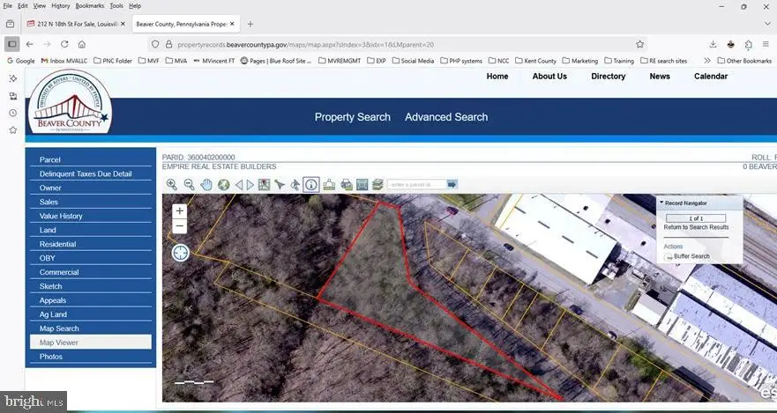Click the full extent globe icon
Viewport: 777px width, 413px height.
pos(223,185)
